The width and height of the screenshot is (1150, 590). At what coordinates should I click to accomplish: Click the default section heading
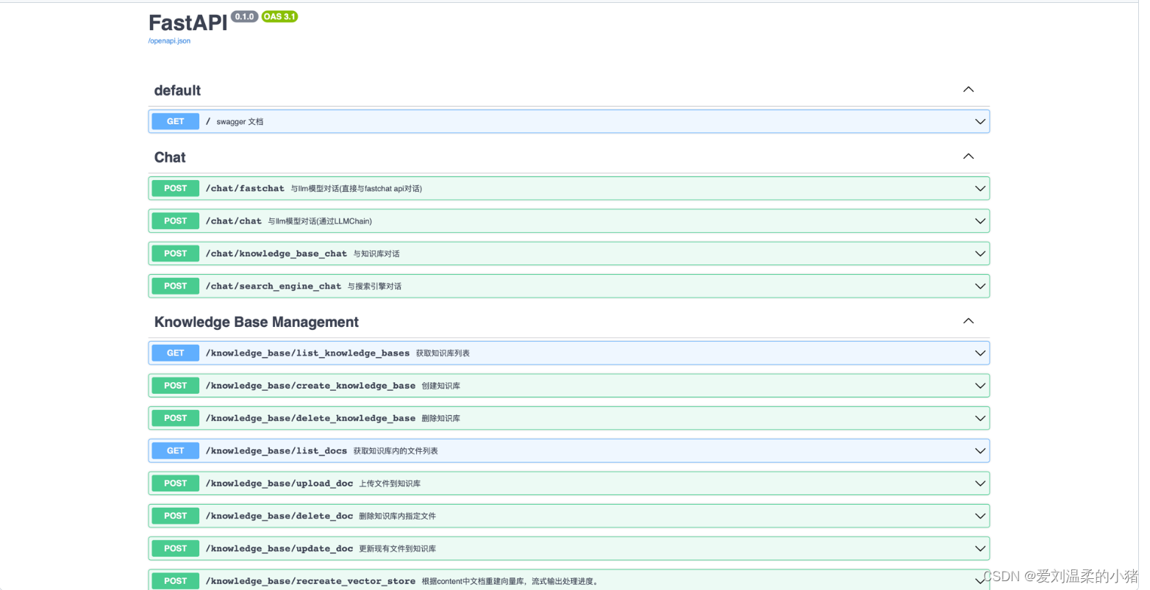pos(177,90)
